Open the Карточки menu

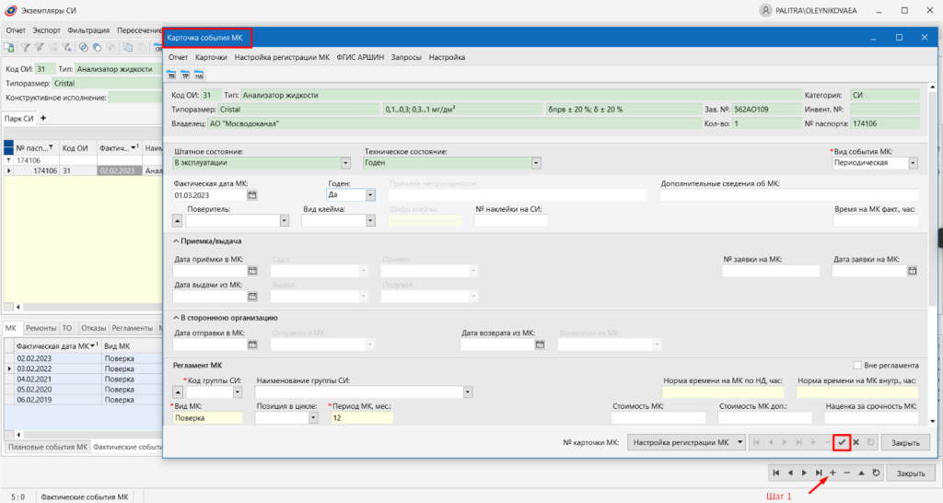211,57
